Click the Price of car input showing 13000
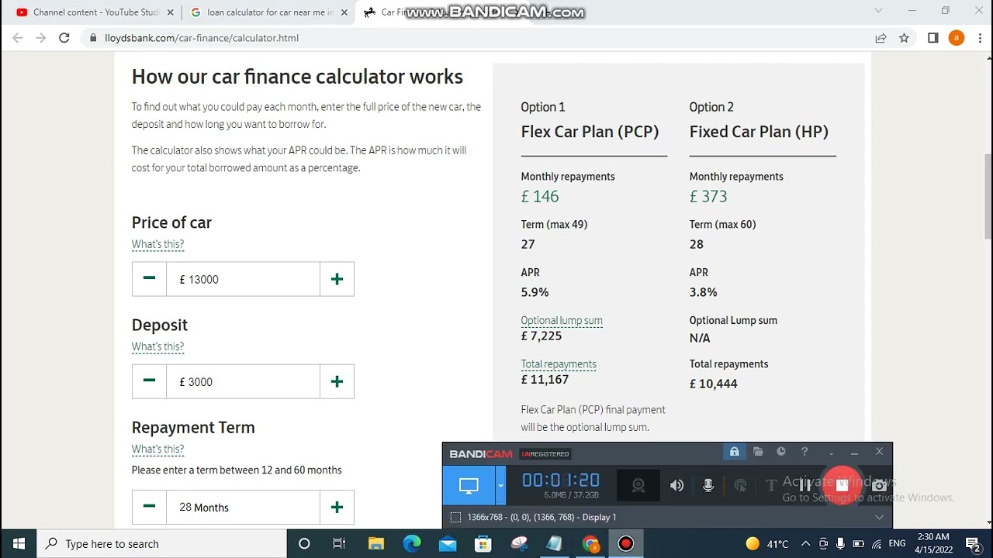 (x=243, y=279)
